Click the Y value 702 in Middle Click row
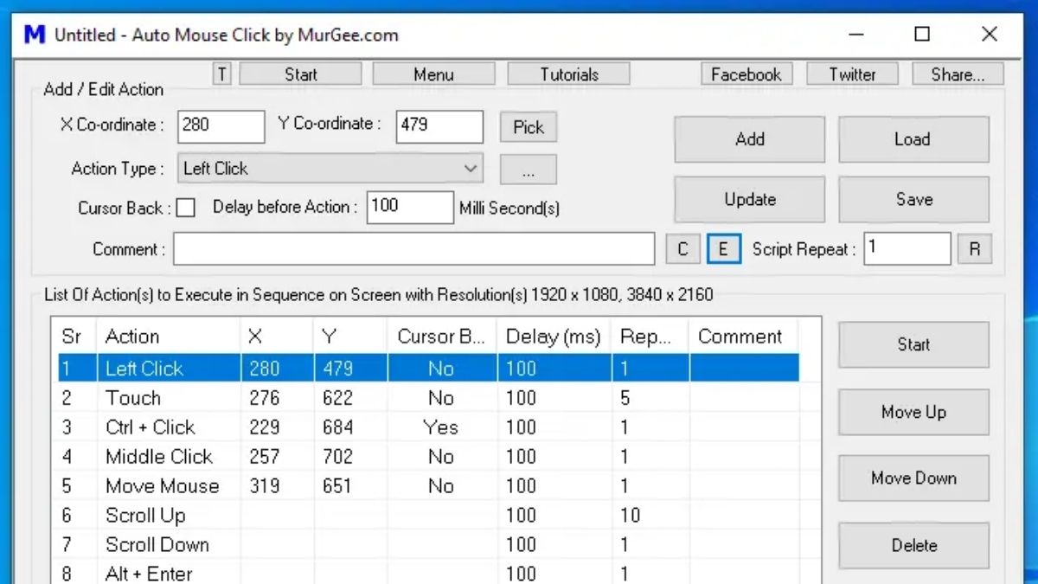This screenshot has width=1038, height=584. click(x=337, y=457)
